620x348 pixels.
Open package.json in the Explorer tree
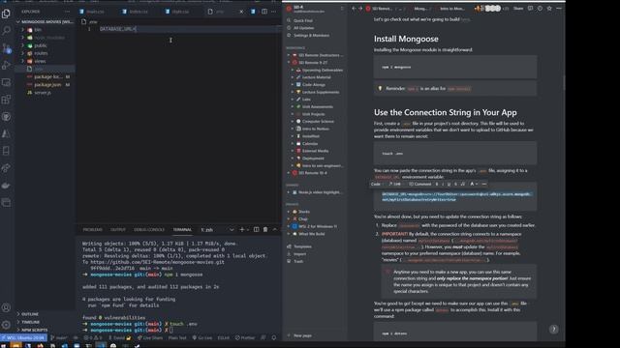click(47, 84)
